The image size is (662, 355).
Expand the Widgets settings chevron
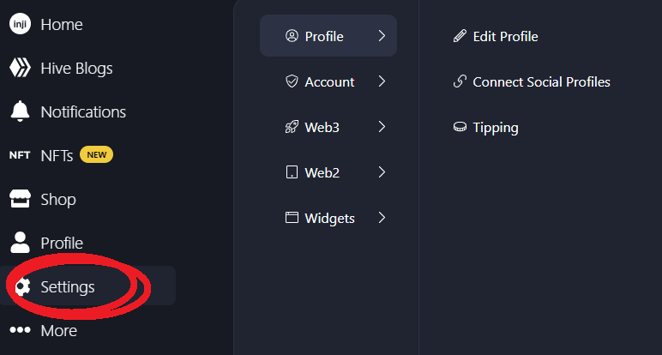pyautogui.click(x=382, y=218)
